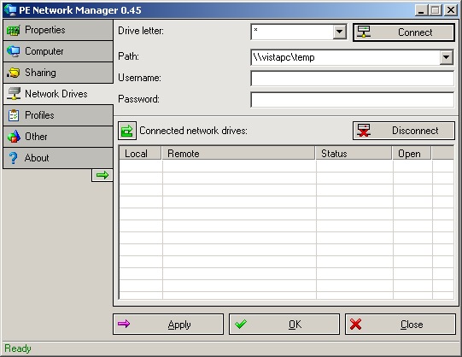Focus the Password input field

352,100
